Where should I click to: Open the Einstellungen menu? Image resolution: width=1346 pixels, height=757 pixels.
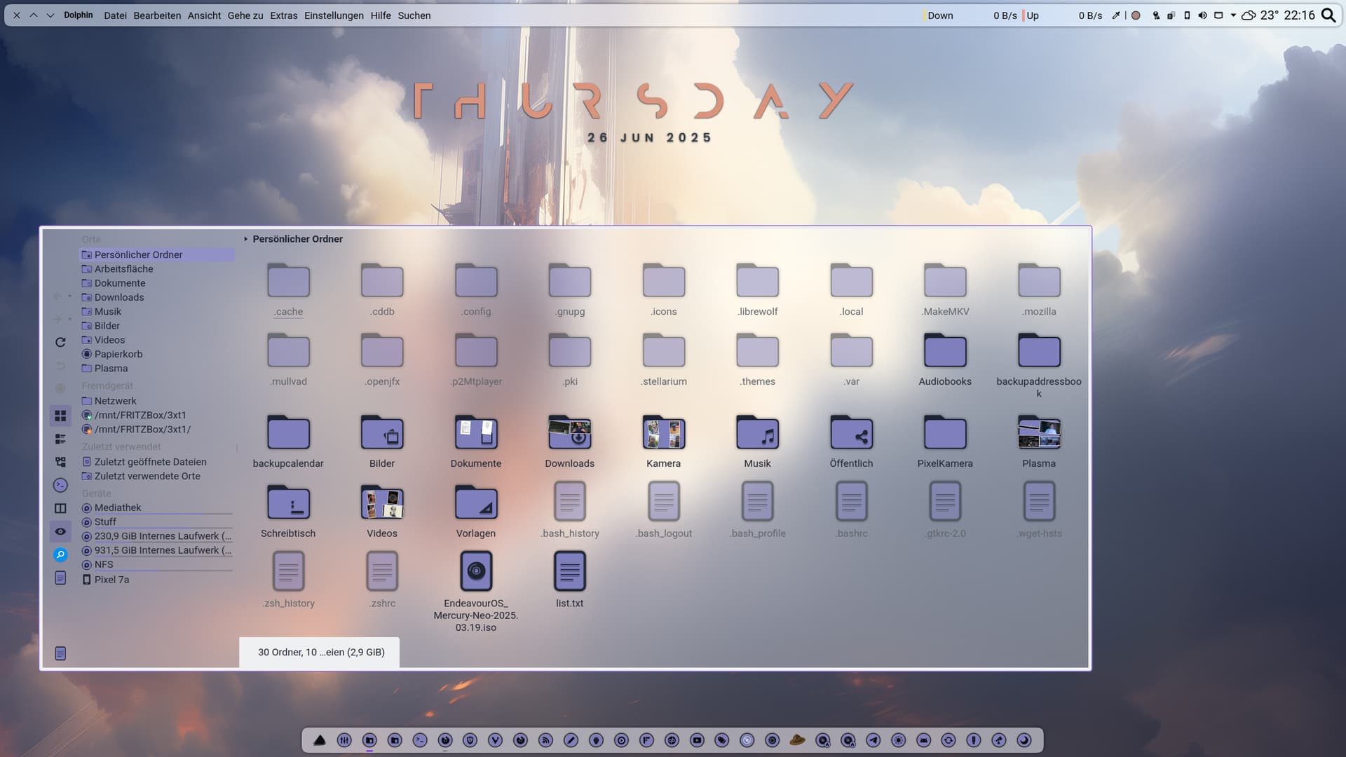tap(334, 15)
